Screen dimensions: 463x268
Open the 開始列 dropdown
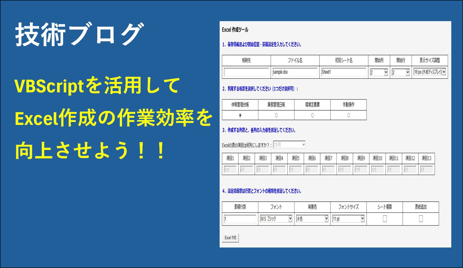379,73
